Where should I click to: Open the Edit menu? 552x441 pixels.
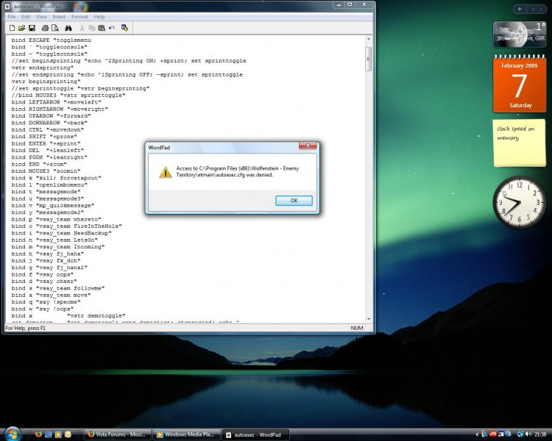(x=25, y=16)
